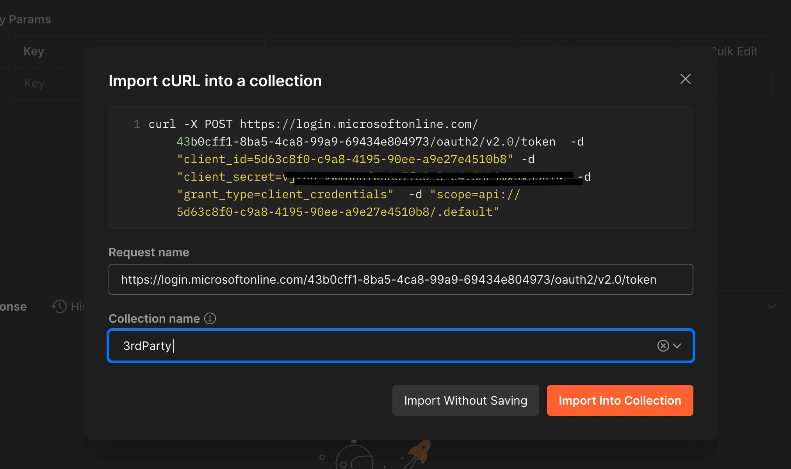The image size is (791, 469).
Task: View the Collection name info tooltip
Action: (x=210, y=318)
